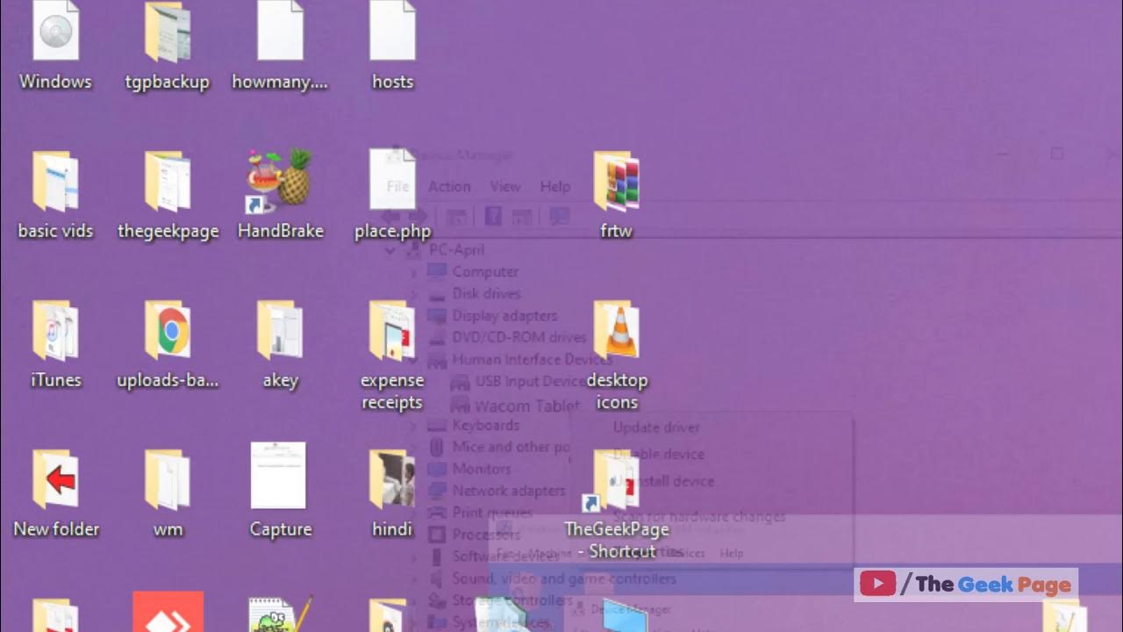Select the uploads-ba... folder with Chrome logo
The width and height of the screenshot is (1123, 632).
point(168,331)
